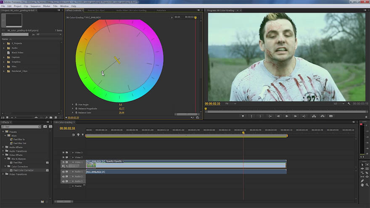370x208 pixels.
Task: Open playback resolution 1/2 dropdown
Action: click(x=339, y=103)
